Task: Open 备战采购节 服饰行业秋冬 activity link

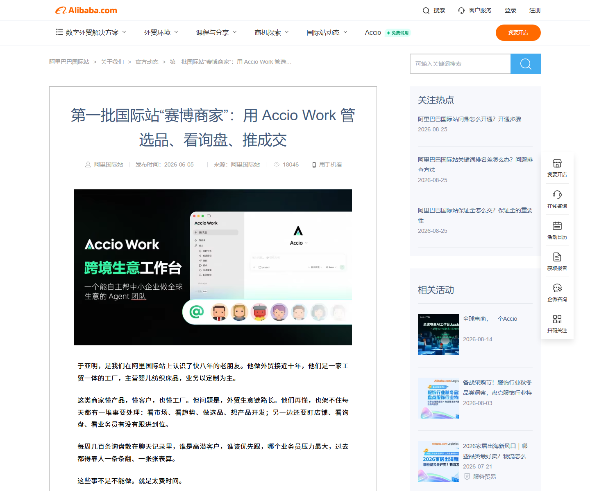Action: (497, 387)
